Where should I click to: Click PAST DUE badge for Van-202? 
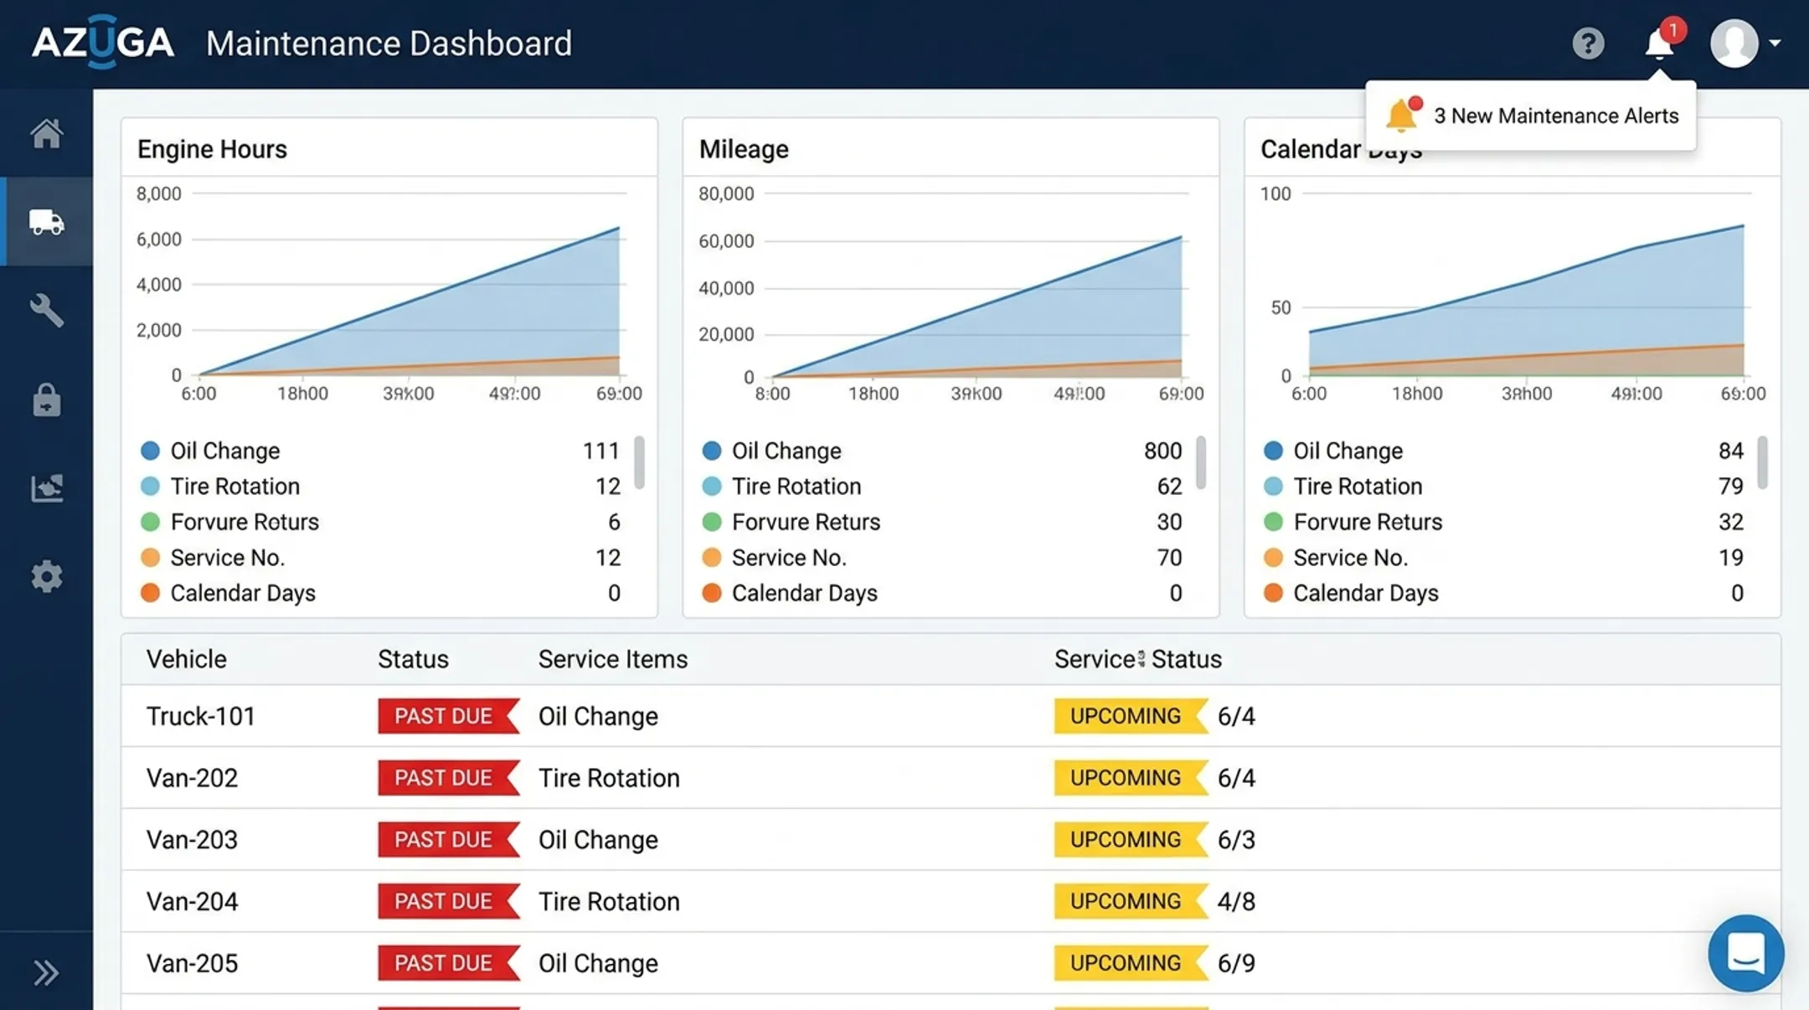coord(448,778)
